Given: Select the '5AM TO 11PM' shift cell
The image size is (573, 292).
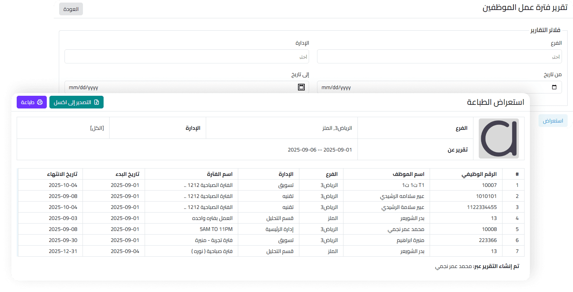Looking at the screenshot, I should point(216,229).
